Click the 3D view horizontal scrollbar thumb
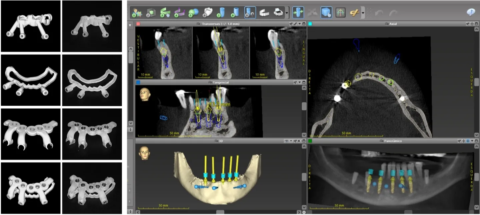 tap(220, 212)
